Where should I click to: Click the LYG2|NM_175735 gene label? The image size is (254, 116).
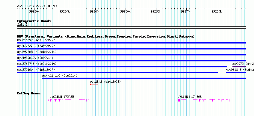(62, 97)
